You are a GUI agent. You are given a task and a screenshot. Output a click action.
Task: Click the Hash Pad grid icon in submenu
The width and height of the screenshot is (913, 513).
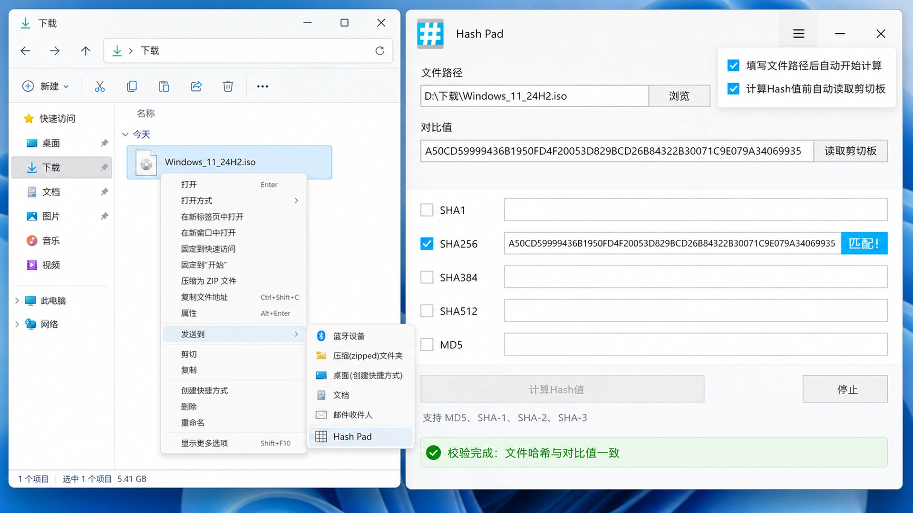(321, 437)
